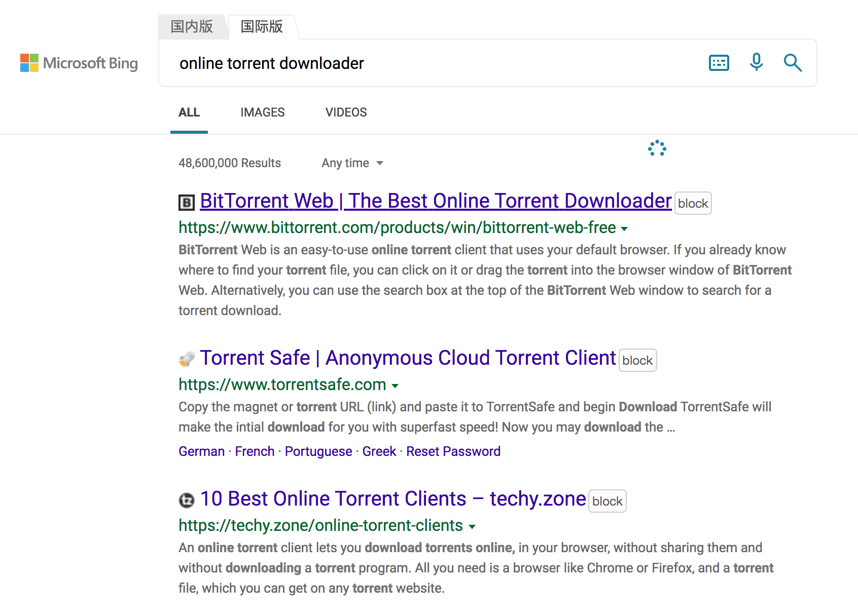Image resolution: width=858 pixels, height=616 pixels.
Task: Click the Microsoft Bing logo
Action: click(x=79, y=63)
